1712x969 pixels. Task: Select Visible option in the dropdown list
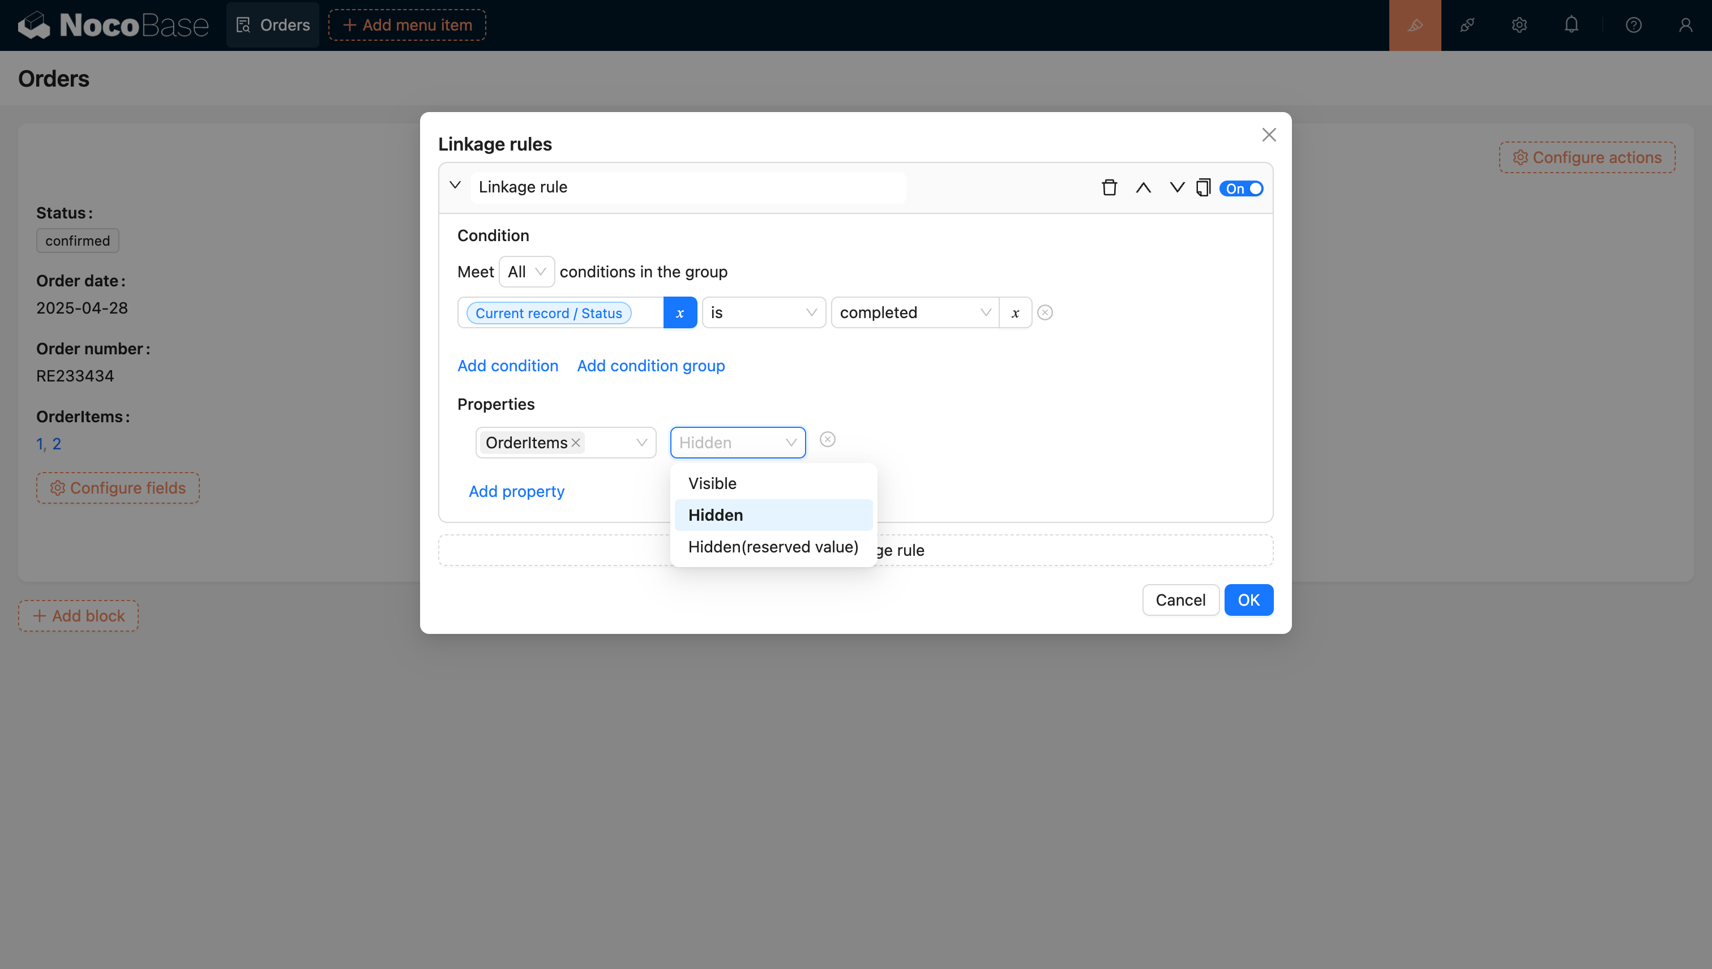[x=712, y=483]
